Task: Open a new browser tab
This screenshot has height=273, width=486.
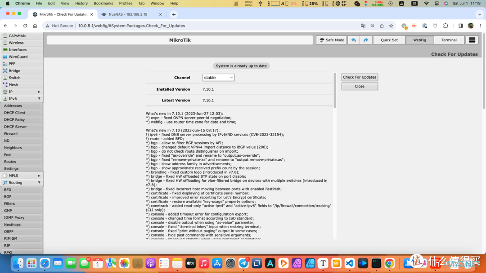Action: [x=174, y=14]
